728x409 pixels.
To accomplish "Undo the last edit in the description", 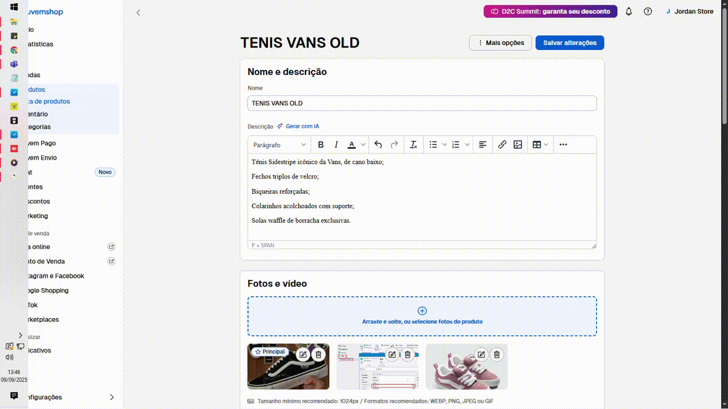I will [x=378, y=144].
